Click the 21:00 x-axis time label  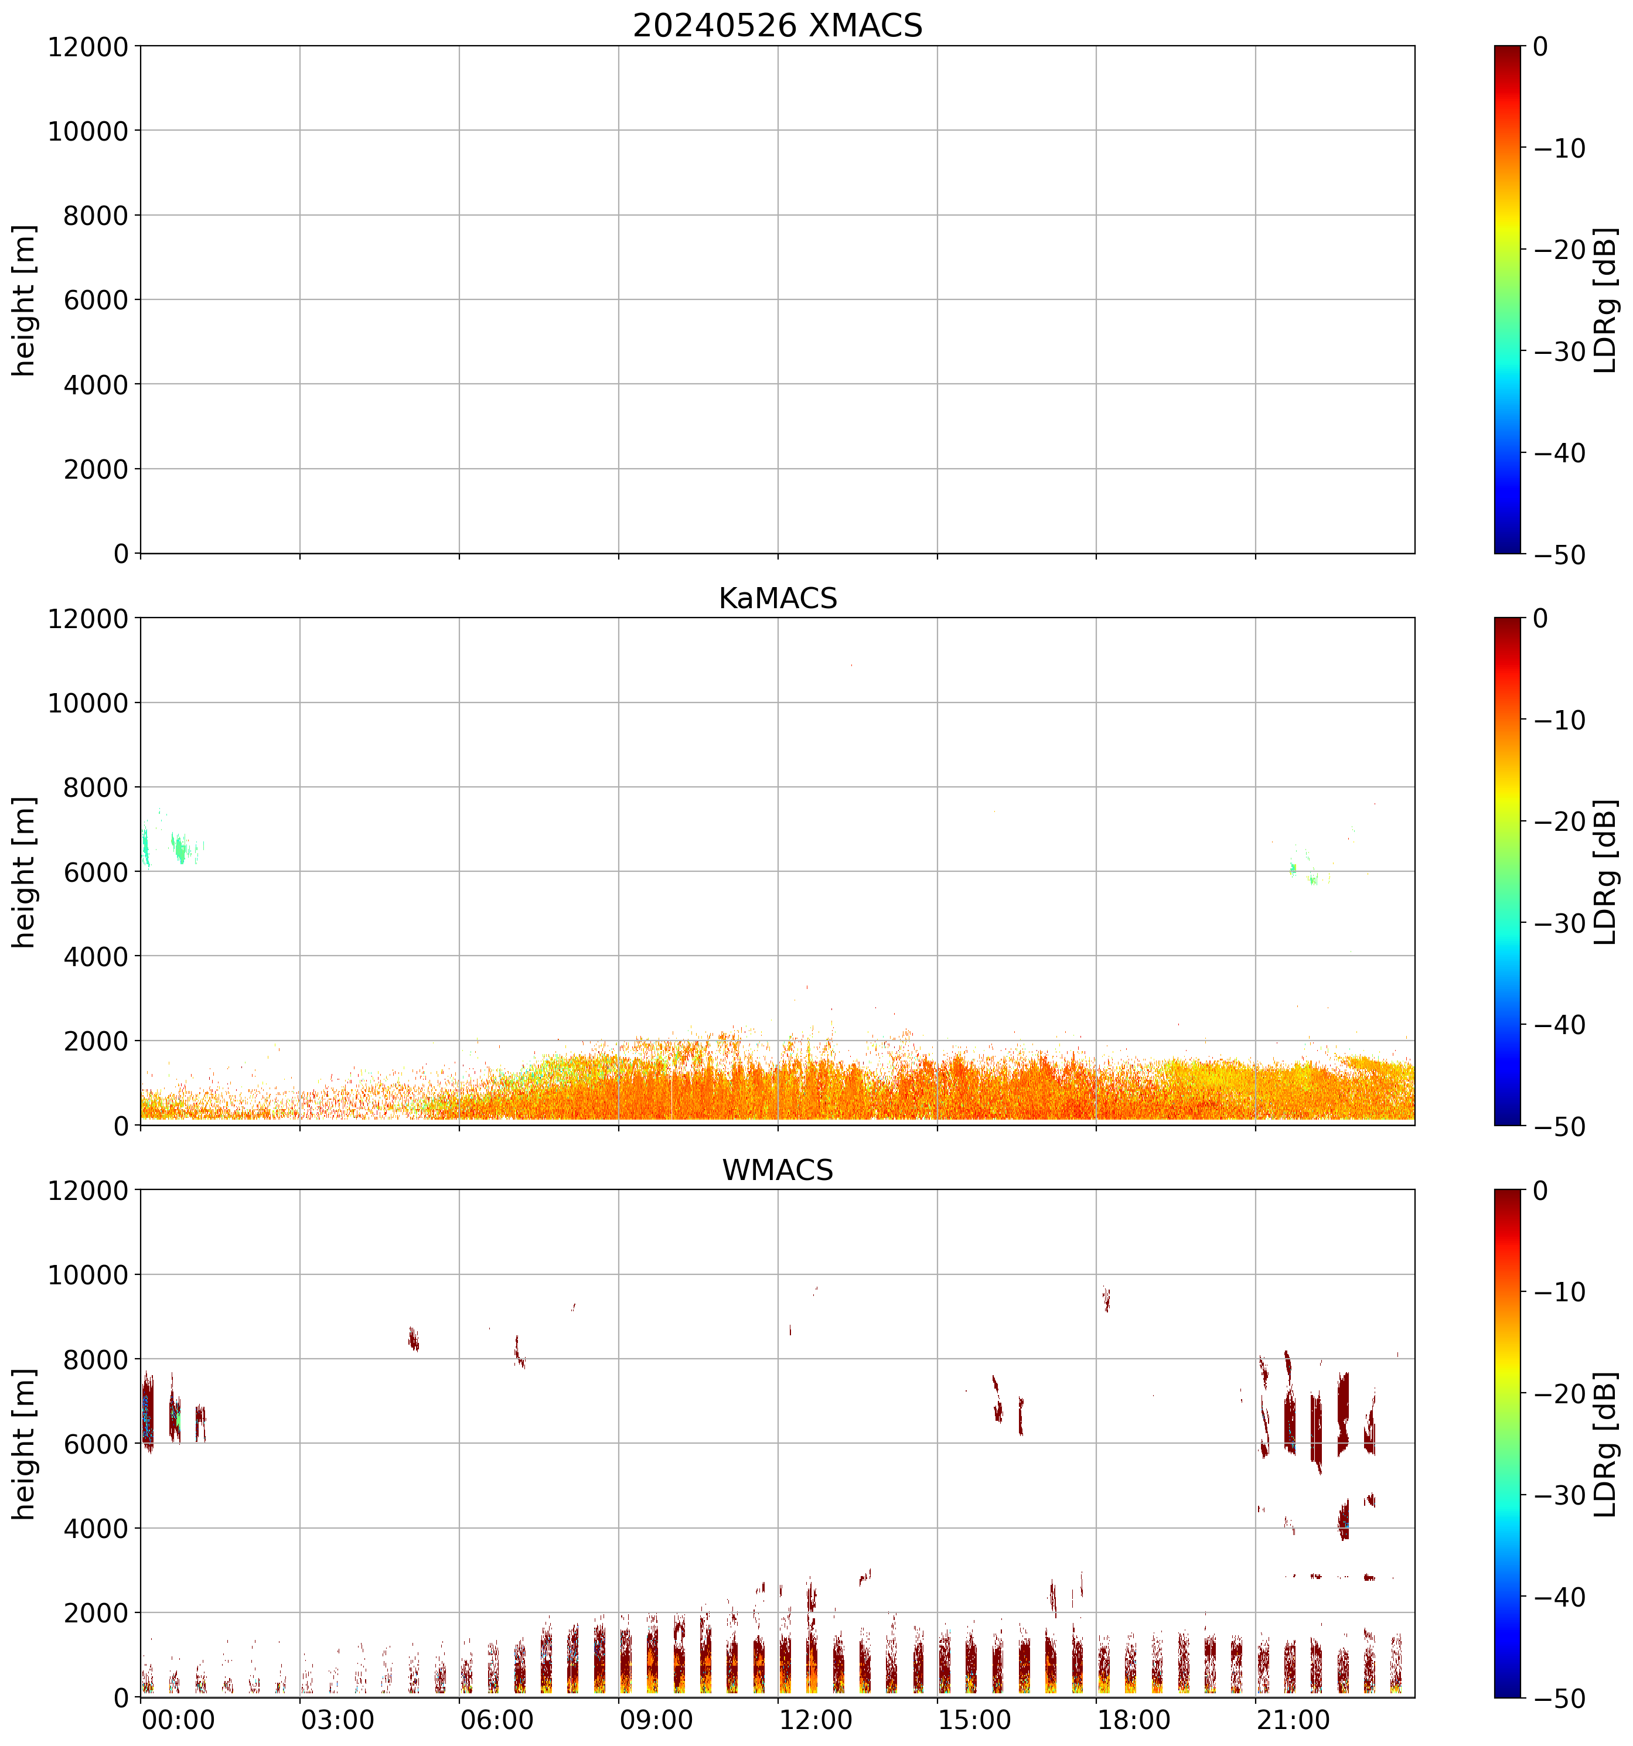coord(1293,1720)
